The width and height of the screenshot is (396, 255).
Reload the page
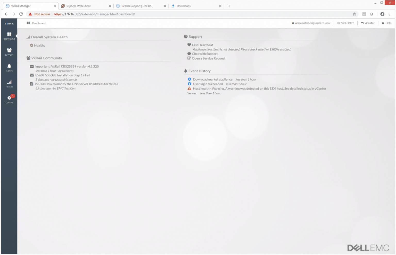click(x=21, y=14)
